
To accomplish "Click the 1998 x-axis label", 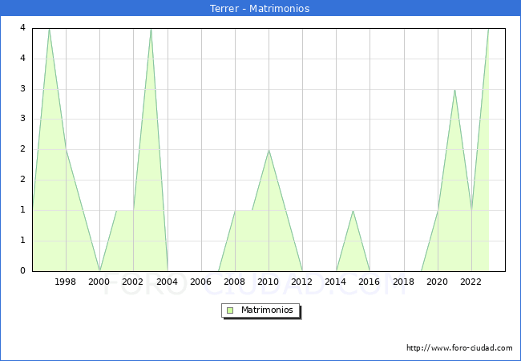I will pos(65,282).
